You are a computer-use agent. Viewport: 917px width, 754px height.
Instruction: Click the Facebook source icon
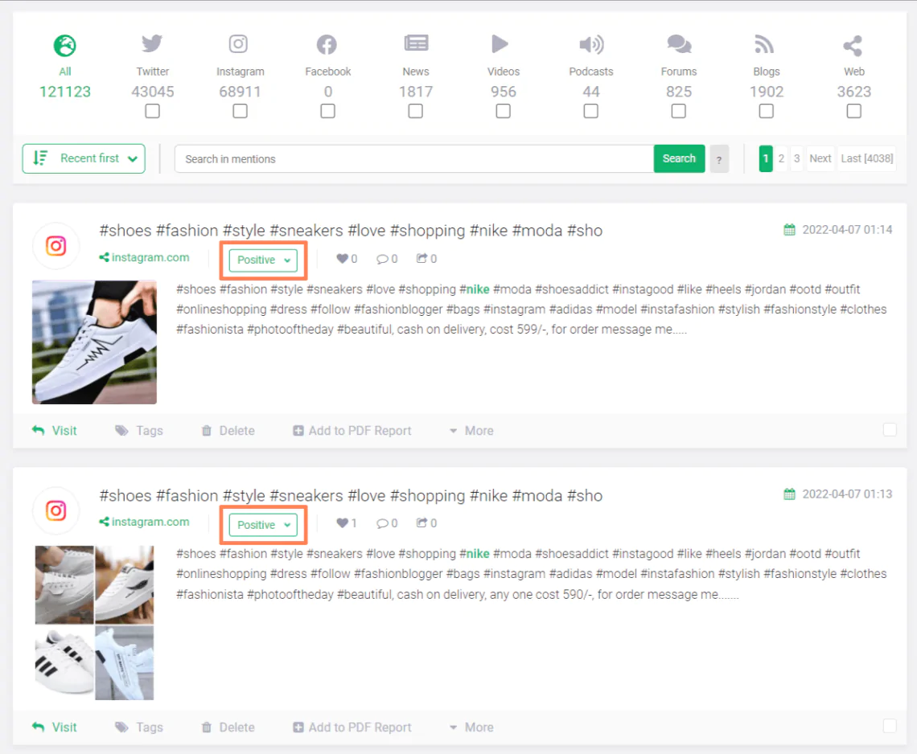pos(327,44)
